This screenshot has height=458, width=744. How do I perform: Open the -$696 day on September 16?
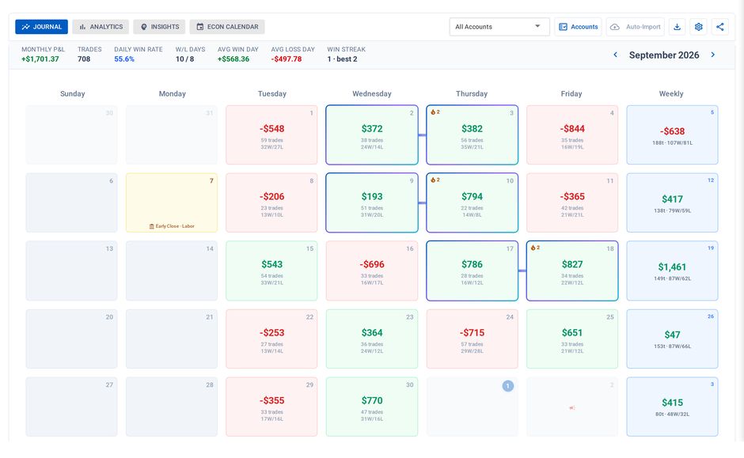[x=372, y=271]
